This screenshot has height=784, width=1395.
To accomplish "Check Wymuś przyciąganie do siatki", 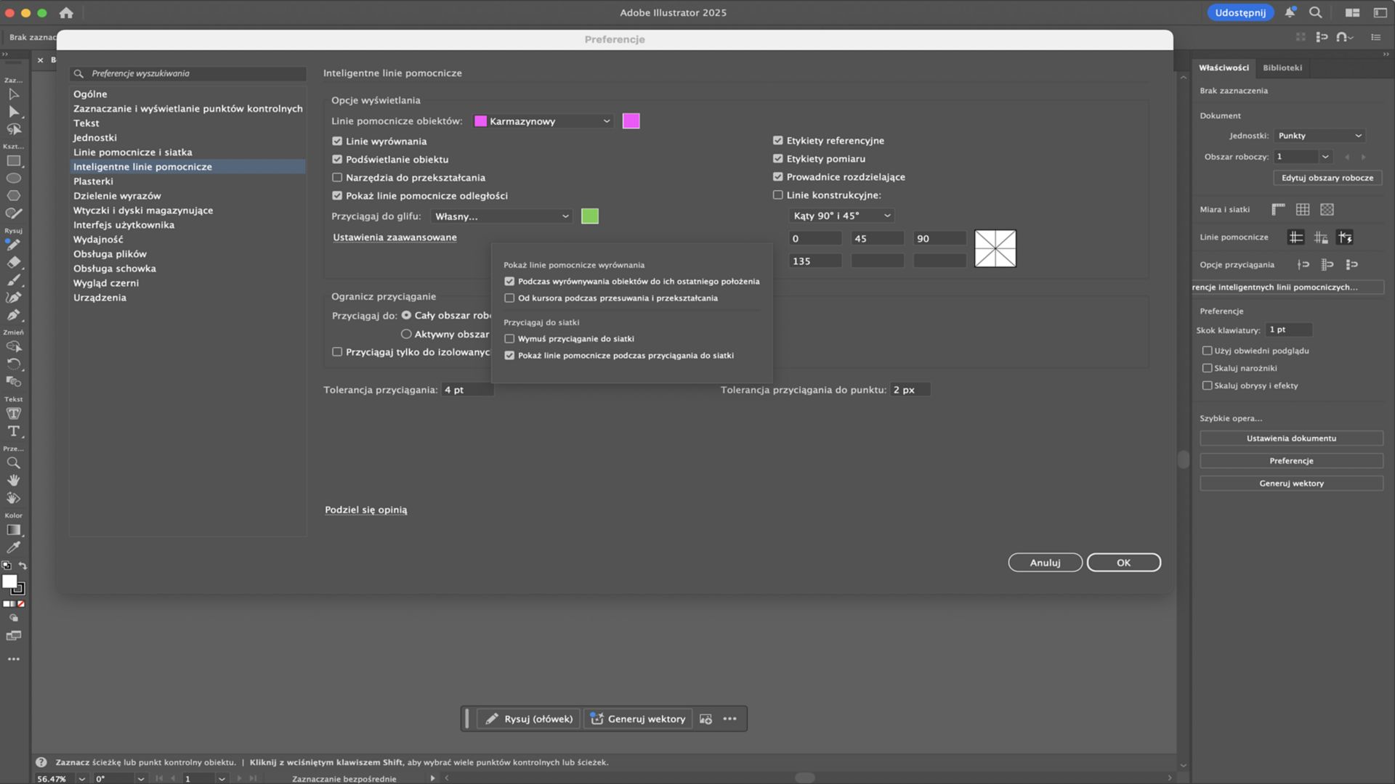I will 509,339.
